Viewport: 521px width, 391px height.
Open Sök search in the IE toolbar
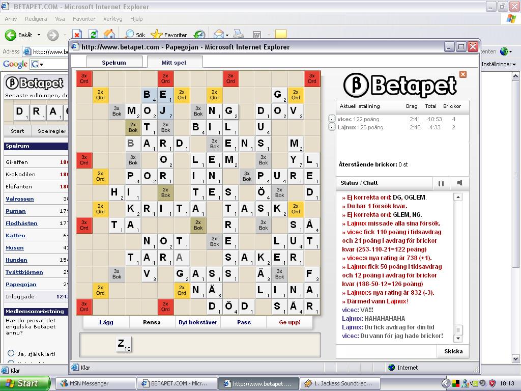(x=135, y=35)
